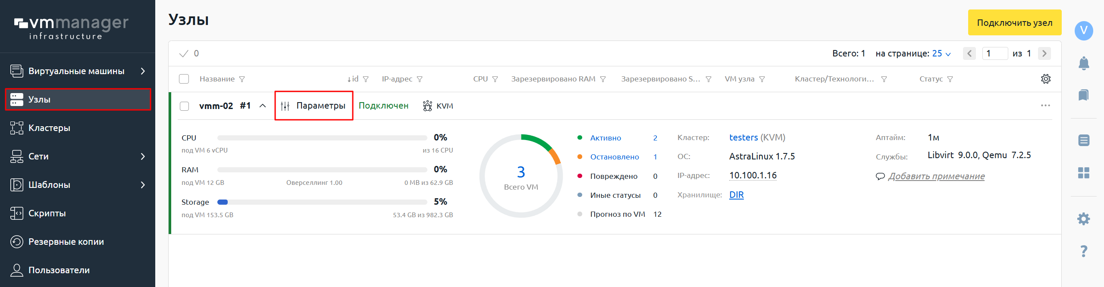Click the user avatar icon
This screenshot has width=1104, height=287.
pyautogui.click(x=1083, y=31)
